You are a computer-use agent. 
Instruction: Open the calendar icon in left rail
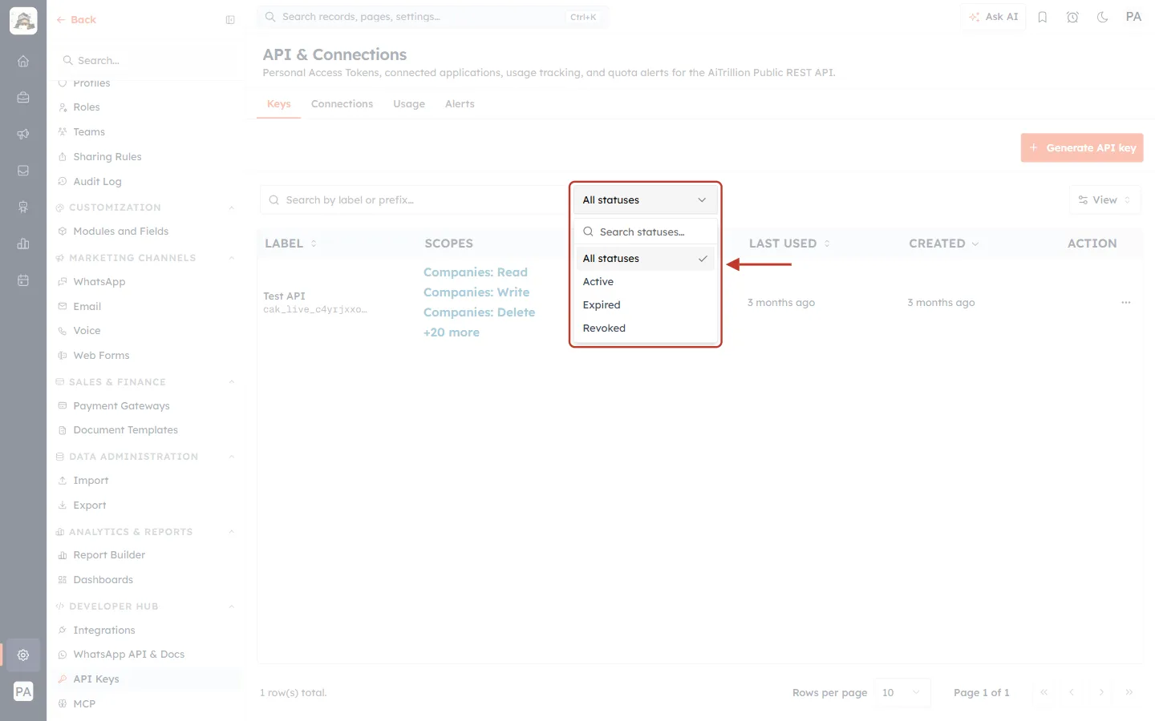(x=23, y=280)
